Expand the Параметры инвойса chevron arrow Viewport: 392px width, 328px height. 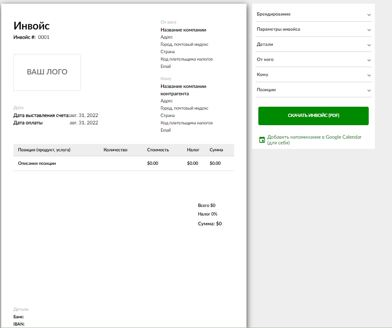point(369,30)
